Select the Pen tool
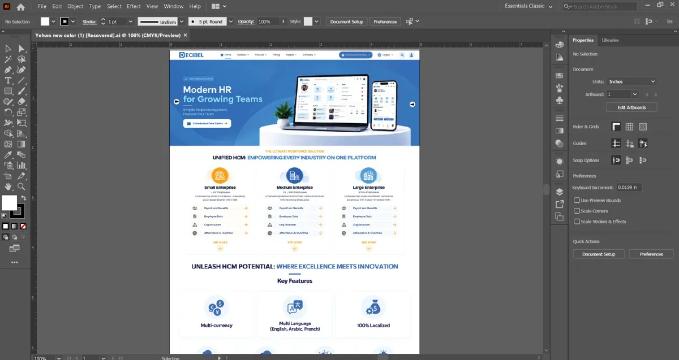The image size is (679, 360). (8, 70)
